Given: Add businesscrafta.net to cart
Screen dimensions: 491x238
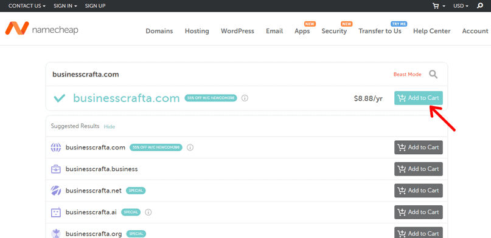Looking at the screenshot, I should 419,191.
